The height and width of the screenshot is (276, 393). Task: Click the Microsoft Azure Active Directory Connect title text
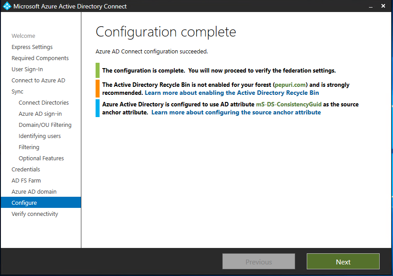pos(70,6)
